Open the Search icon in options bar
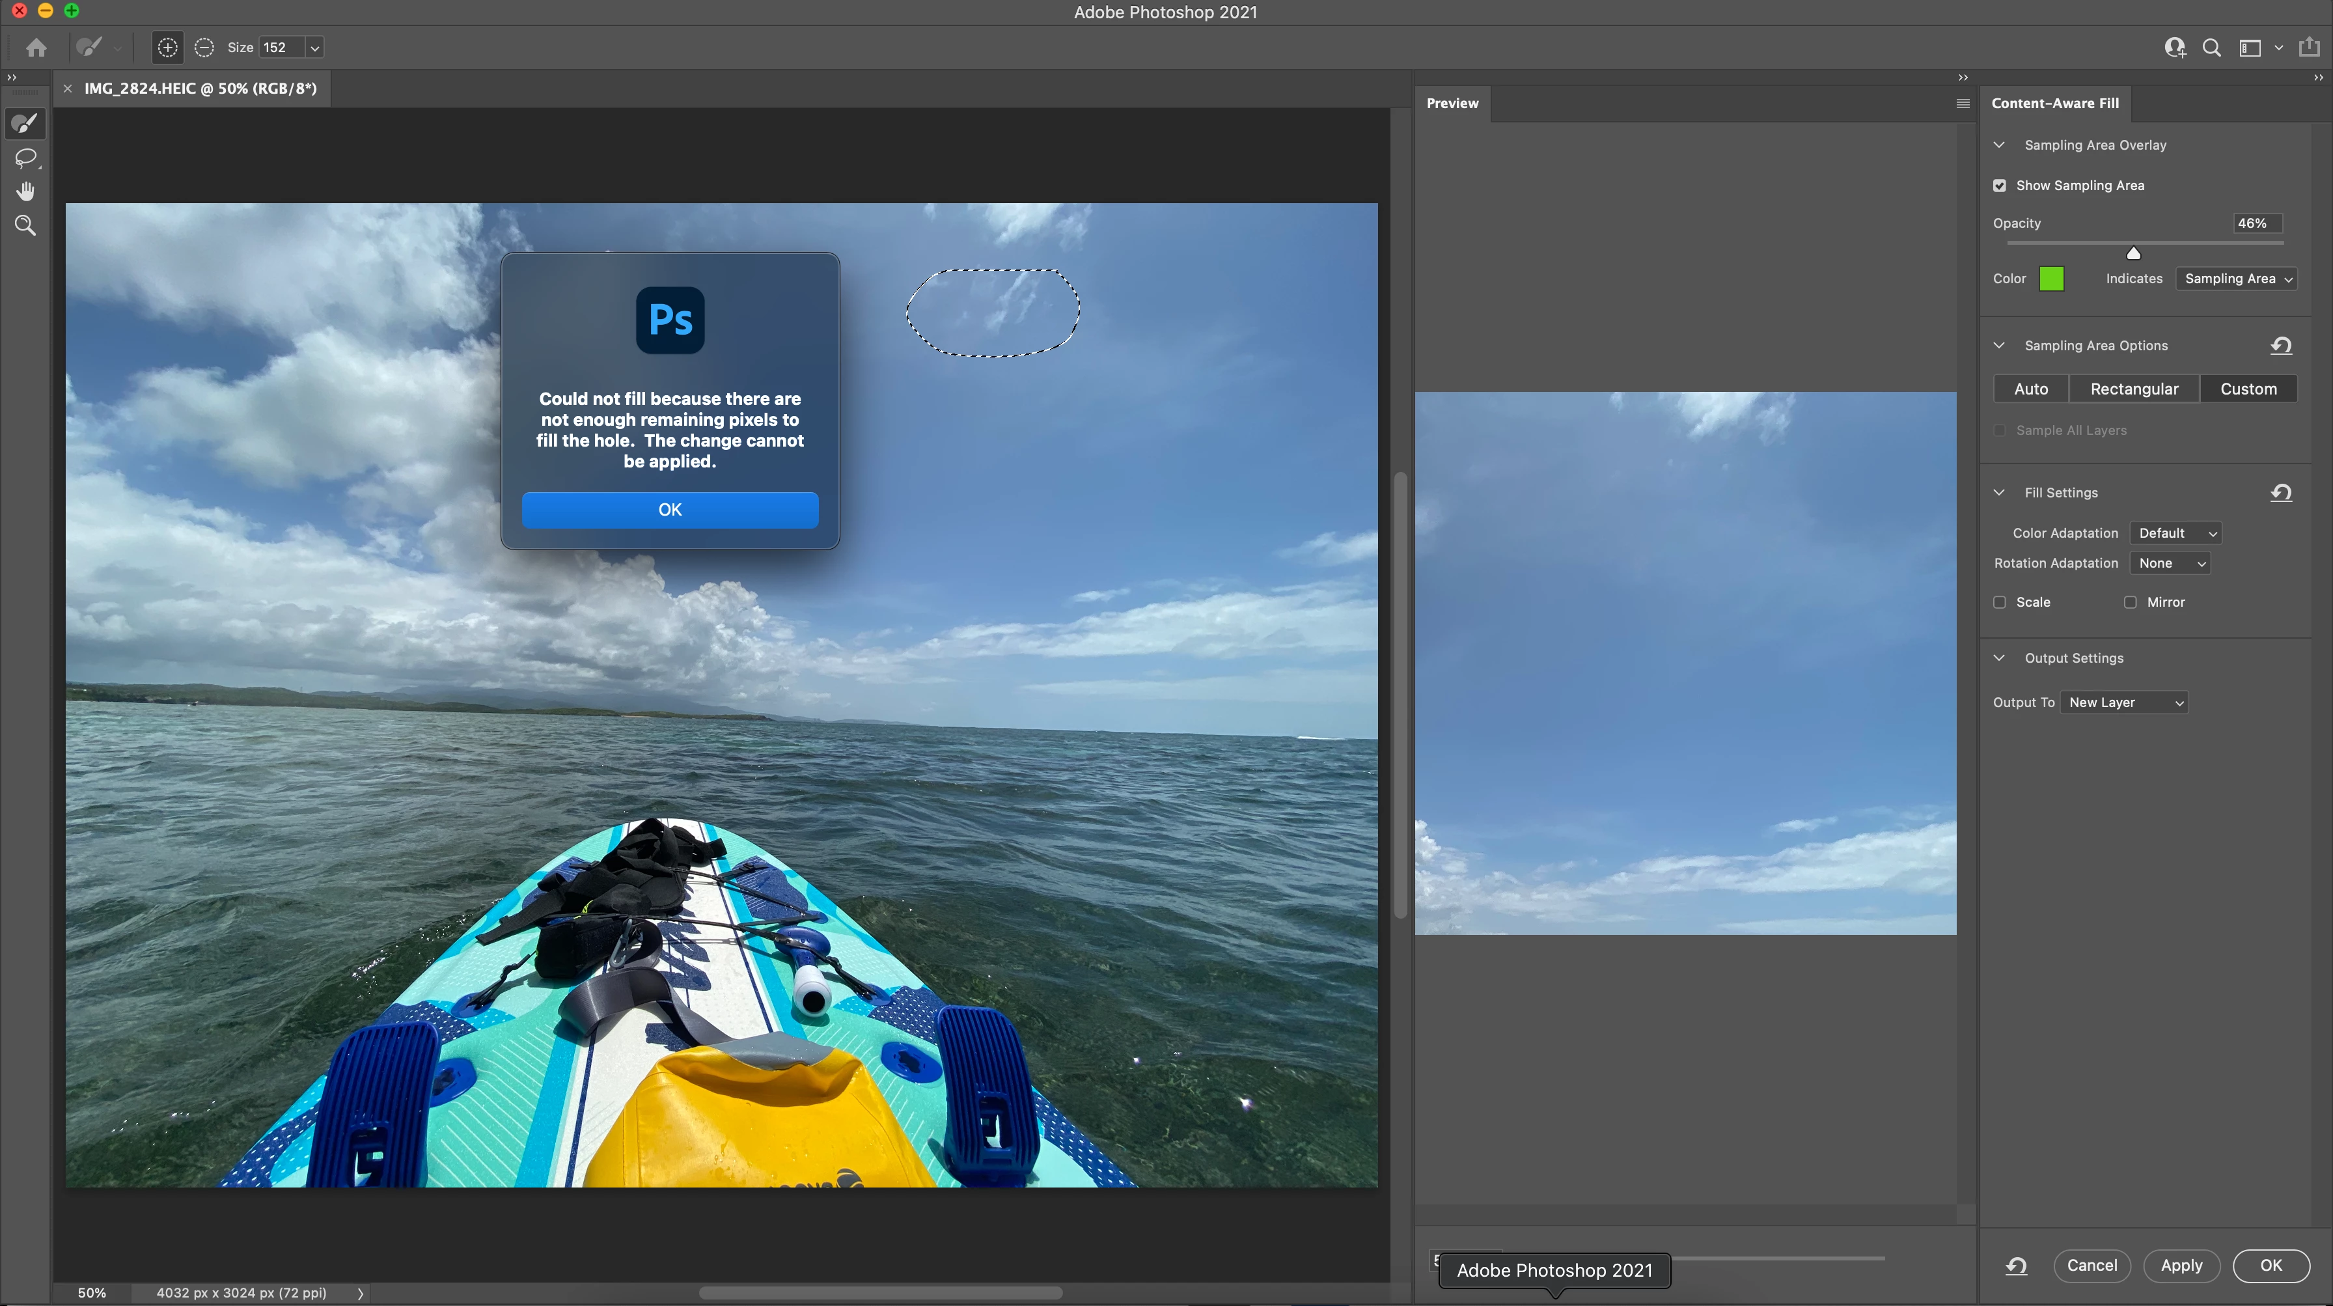Image resolution: width=2333 pixels, height=1306 pixels. click(2211, 47)
